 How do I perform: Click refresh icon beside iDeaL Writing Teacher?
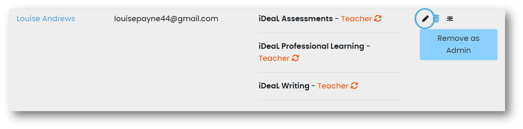(x=354, y=86)
